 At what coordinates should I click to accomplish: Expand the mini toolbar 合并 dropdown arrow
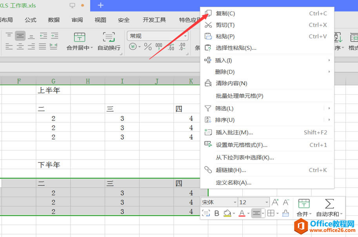click(310, 214)
